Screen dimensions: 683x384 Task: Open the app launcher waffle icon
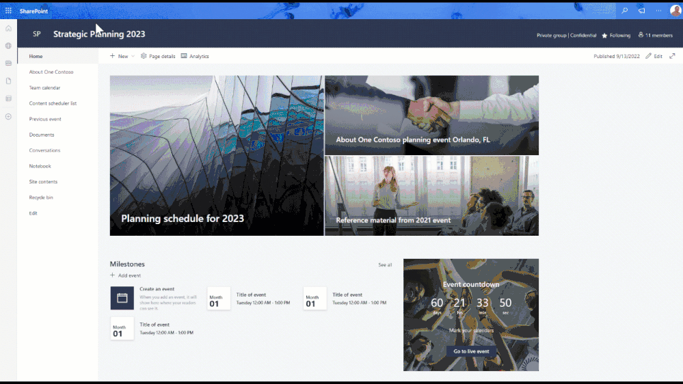click(x=8, y=11)
